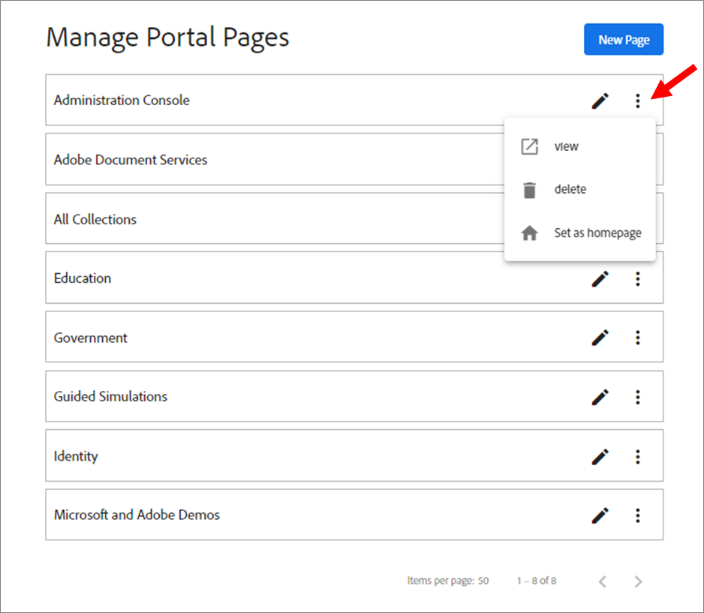This screenshot has height=613, width=704.
Task: Click the New Page button
Action: [623, 40]
